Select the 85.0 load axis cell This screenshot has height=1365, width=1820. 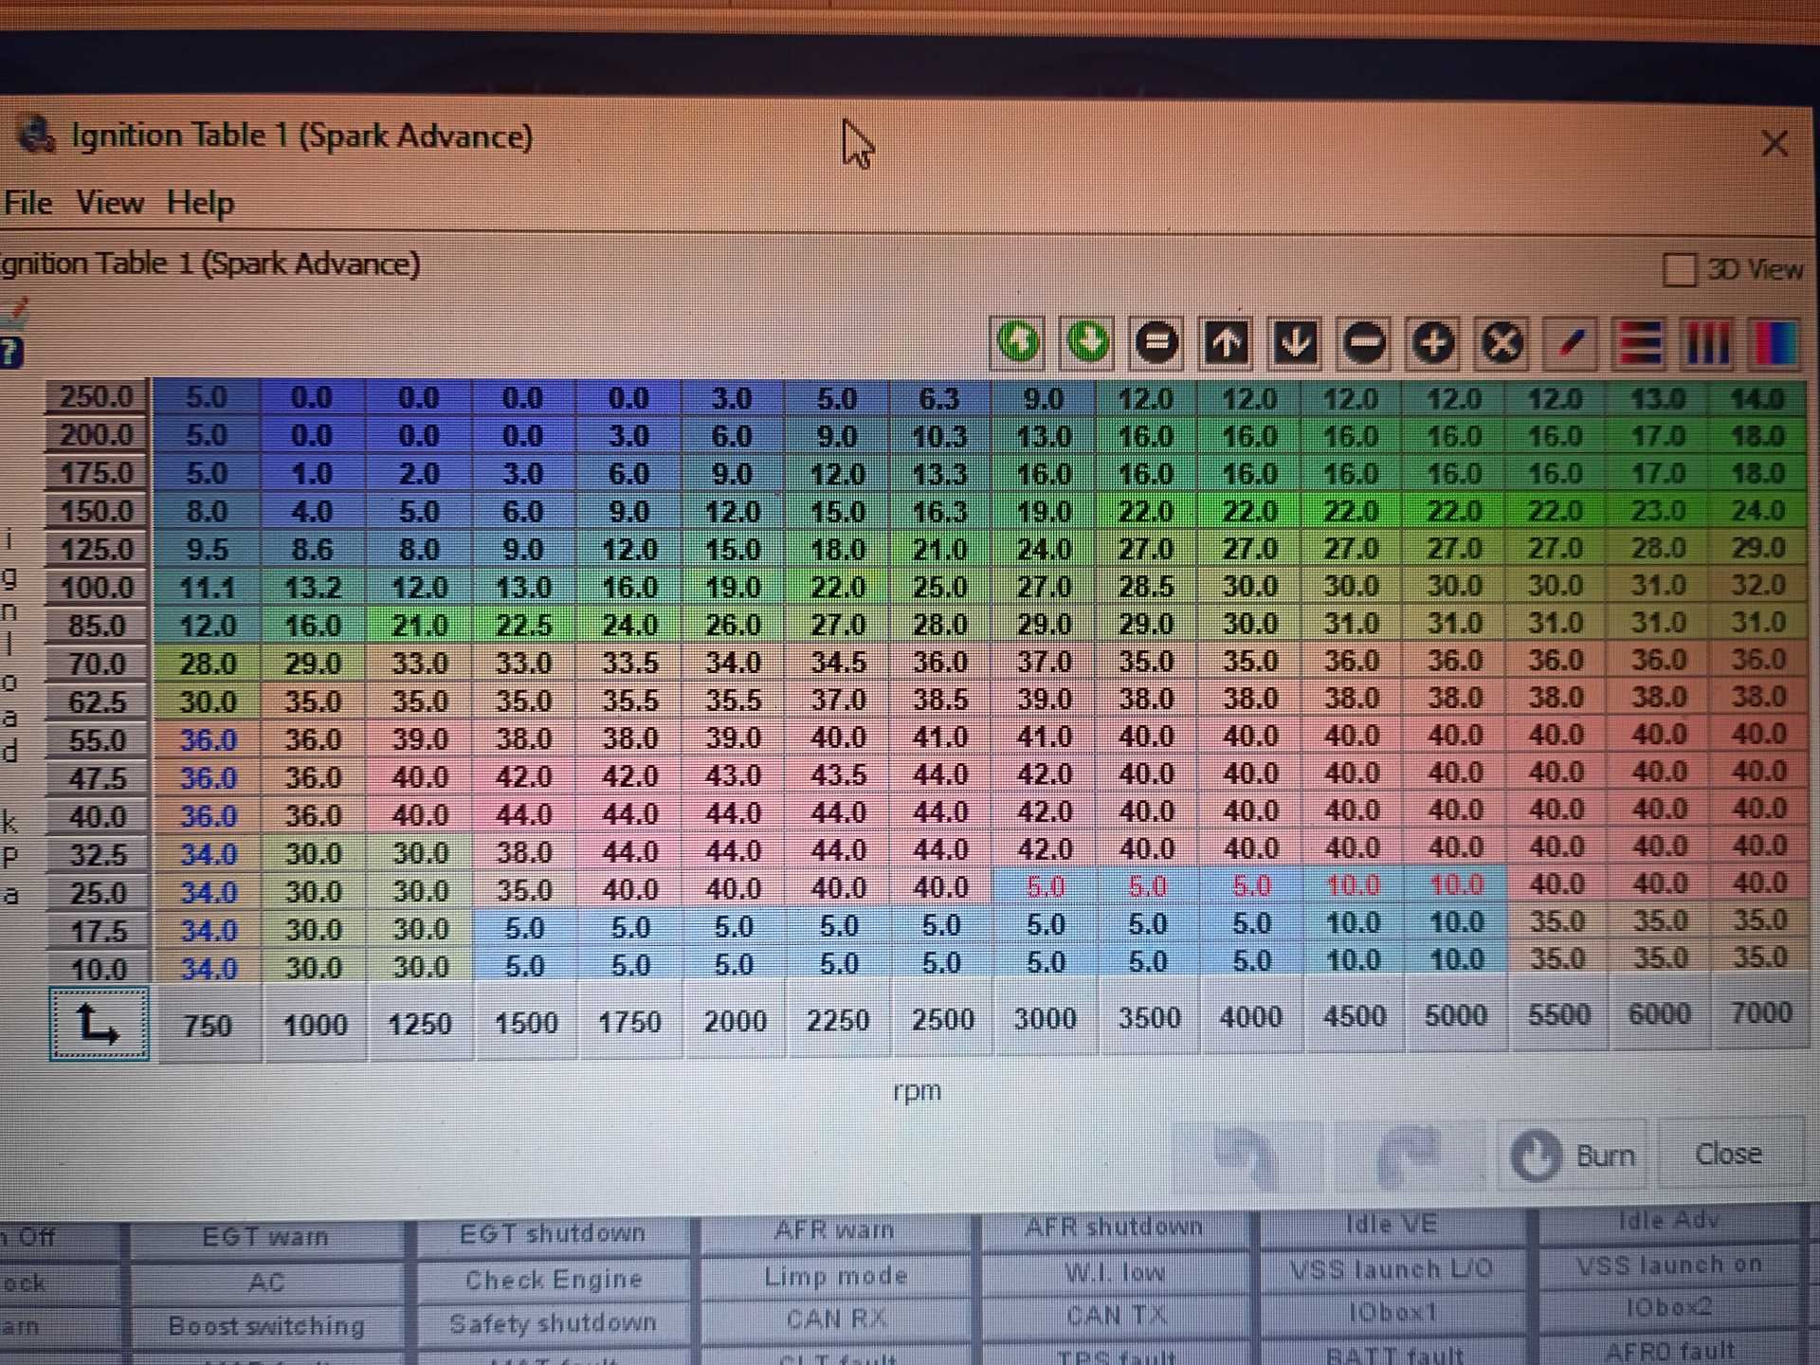[97, 626]
